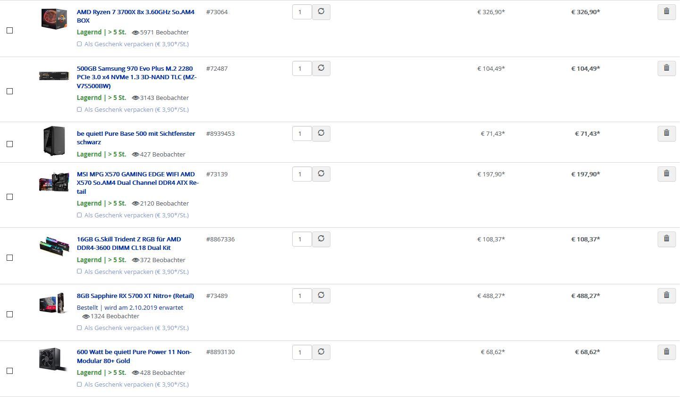Select the row checkbox for the G.Skill Trident Z
685x397 pixels.
[x=9, y=258]
